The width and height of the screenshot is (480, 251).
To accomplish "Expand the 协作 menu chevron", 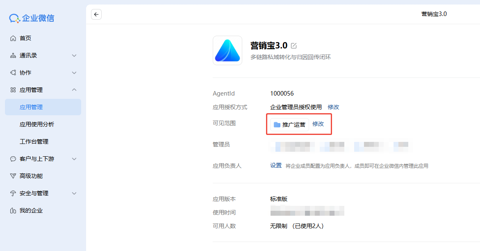I will point(74,73).
